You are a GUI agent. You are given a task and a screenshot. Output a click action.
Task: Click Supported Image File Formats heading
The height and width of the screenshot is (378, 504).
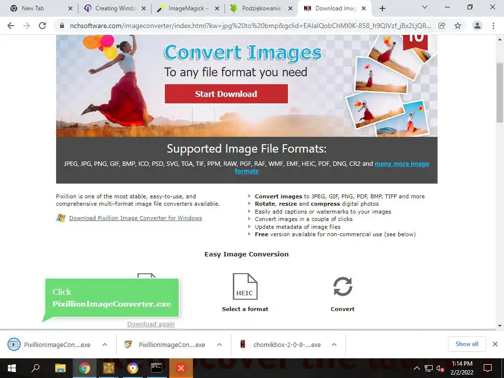247,149
